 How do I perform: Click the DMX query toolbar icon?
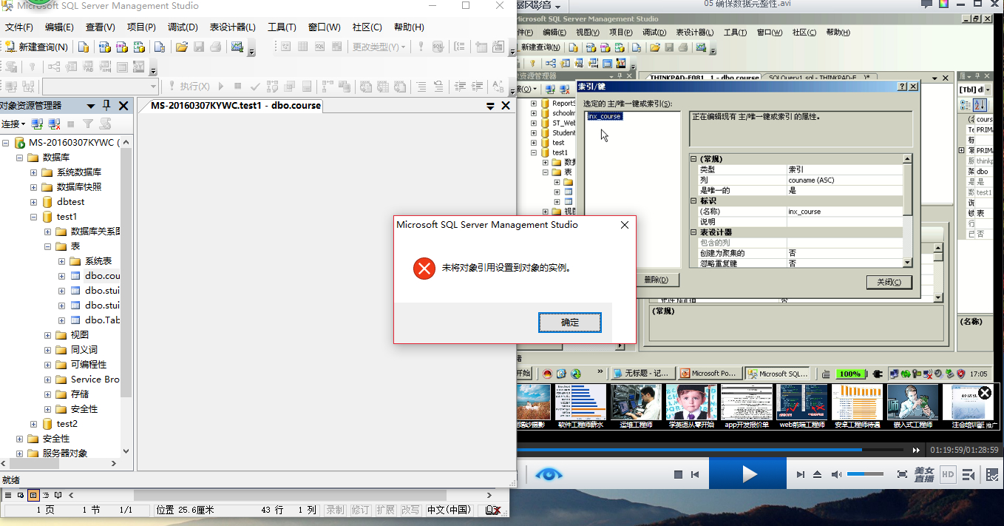pos(121,47)
